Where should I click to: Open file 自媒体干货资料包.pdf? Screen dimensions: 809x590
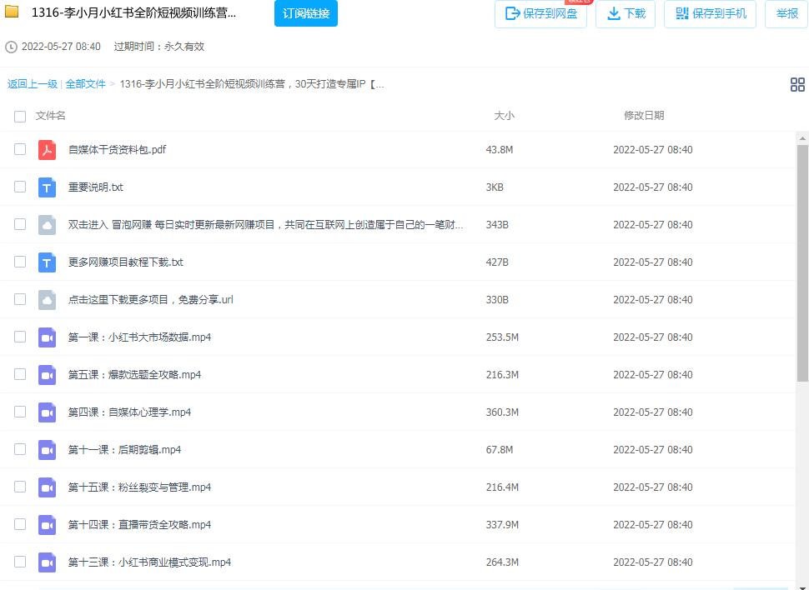(x=117, y=149)
